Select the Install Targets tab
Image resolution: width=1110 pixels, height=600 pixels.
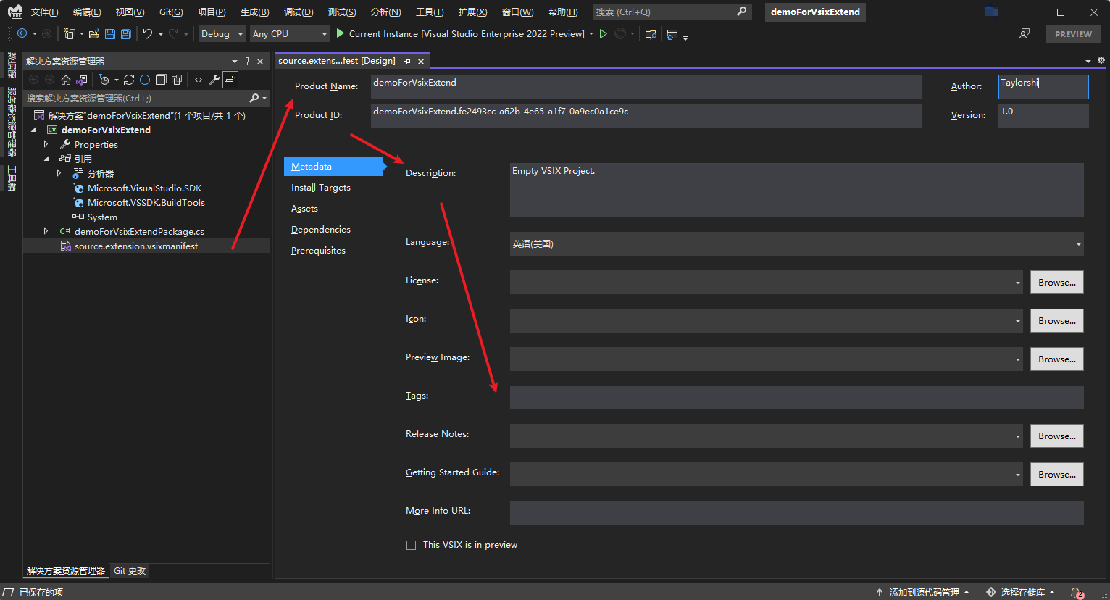(x=321, y=187)
